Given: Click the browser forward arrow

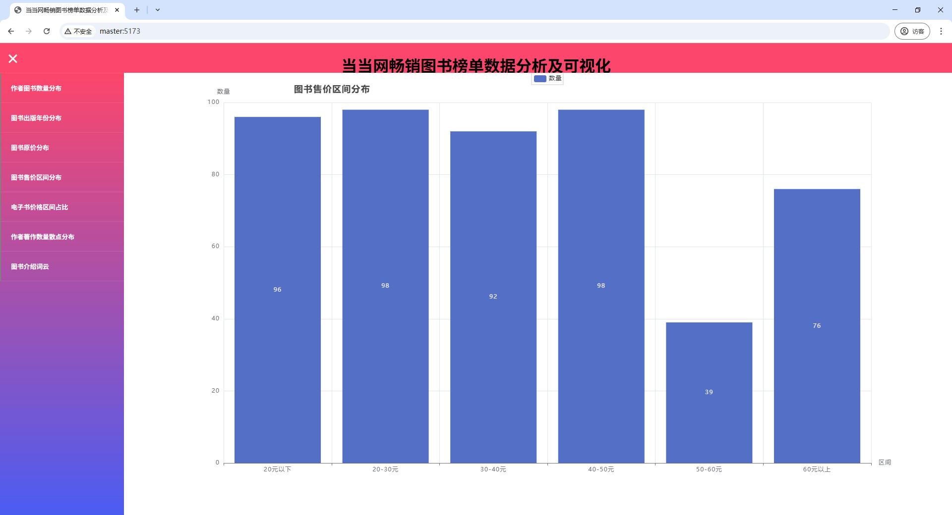Looking at the screenshot, I should coord(29,31).
